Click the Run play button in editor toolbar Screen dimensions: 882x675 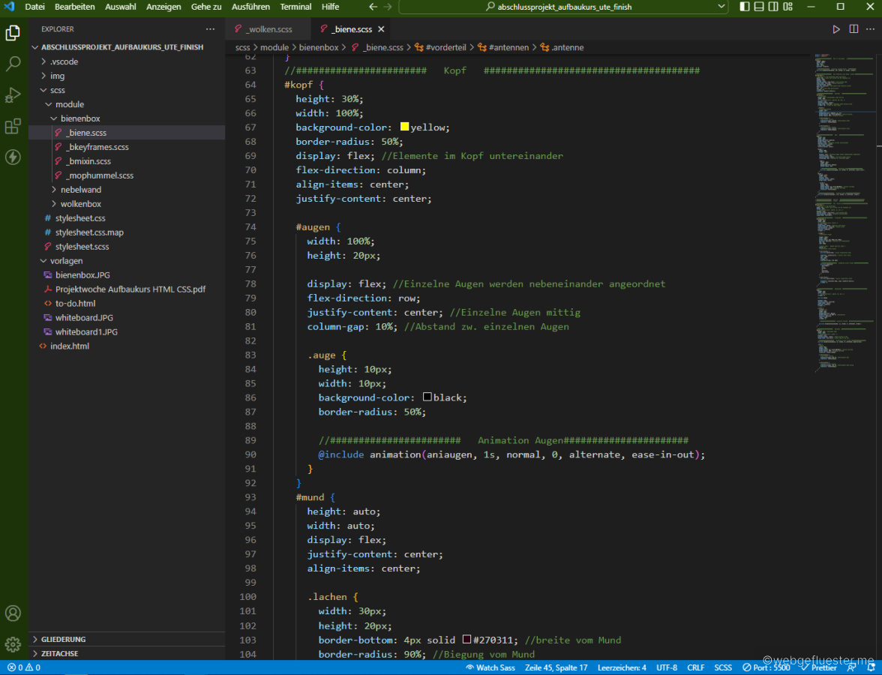836,29
